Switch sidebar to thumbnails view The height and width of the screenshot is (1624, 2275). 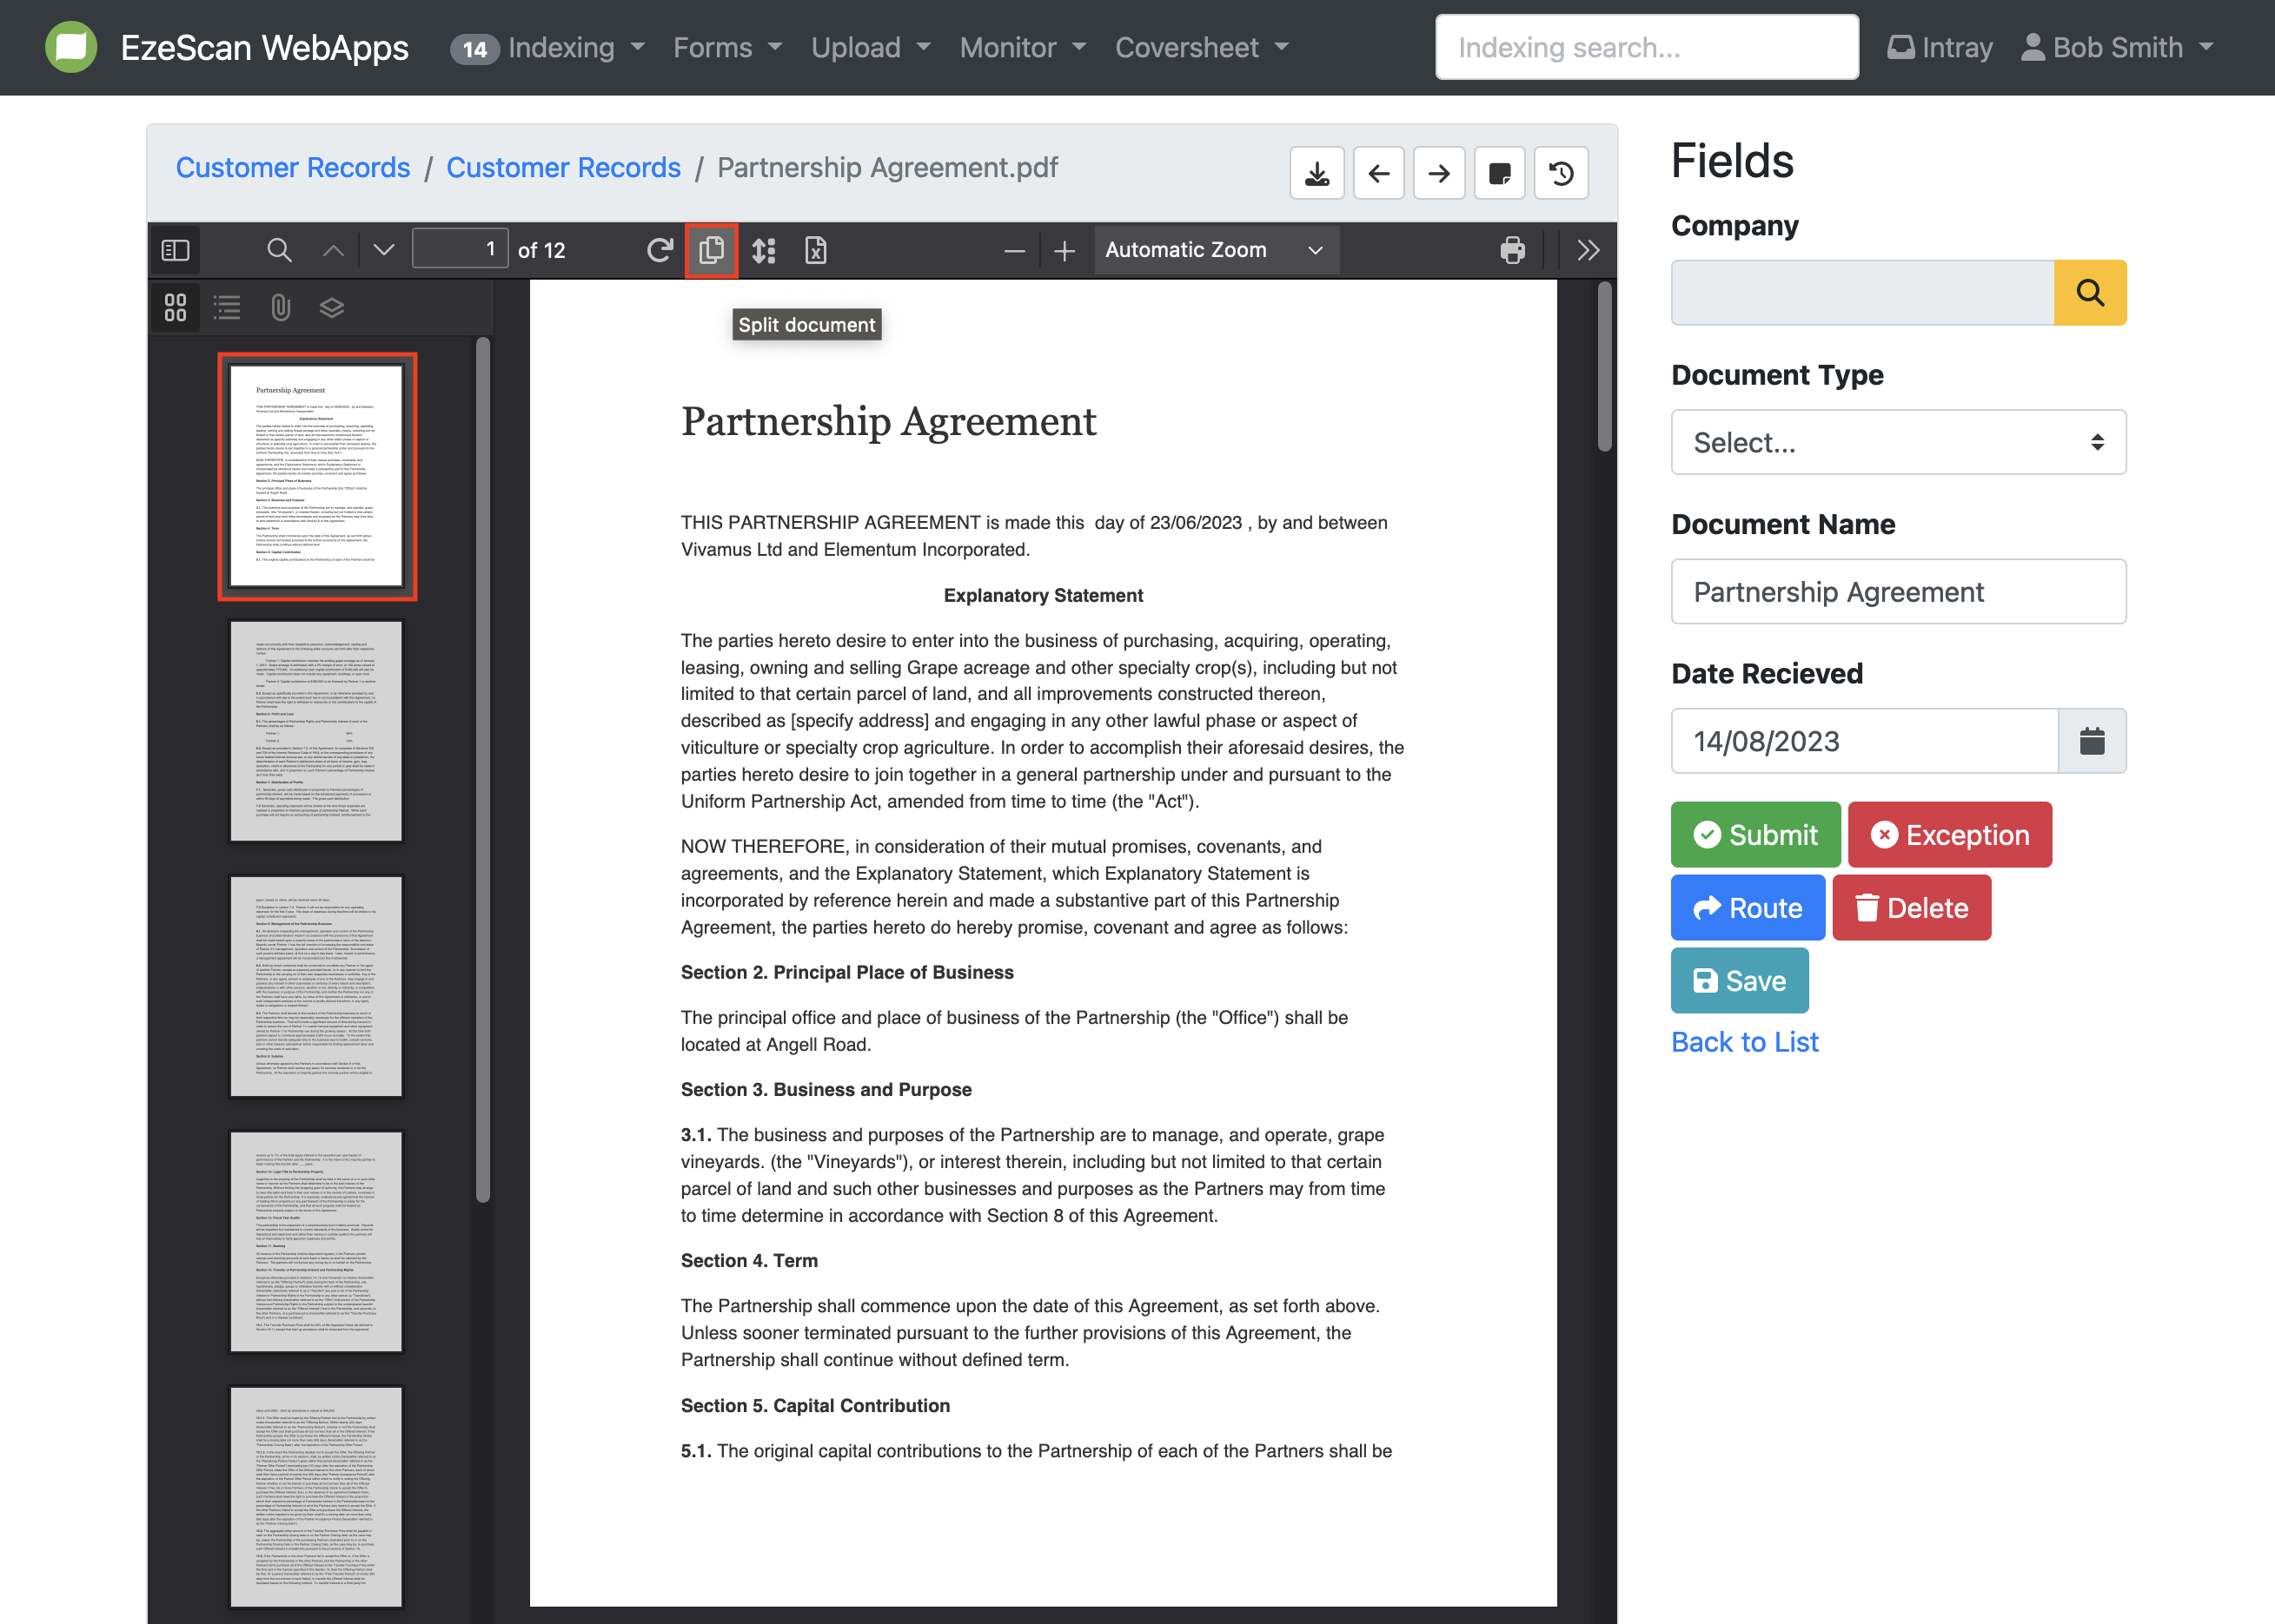pos(175,307)
